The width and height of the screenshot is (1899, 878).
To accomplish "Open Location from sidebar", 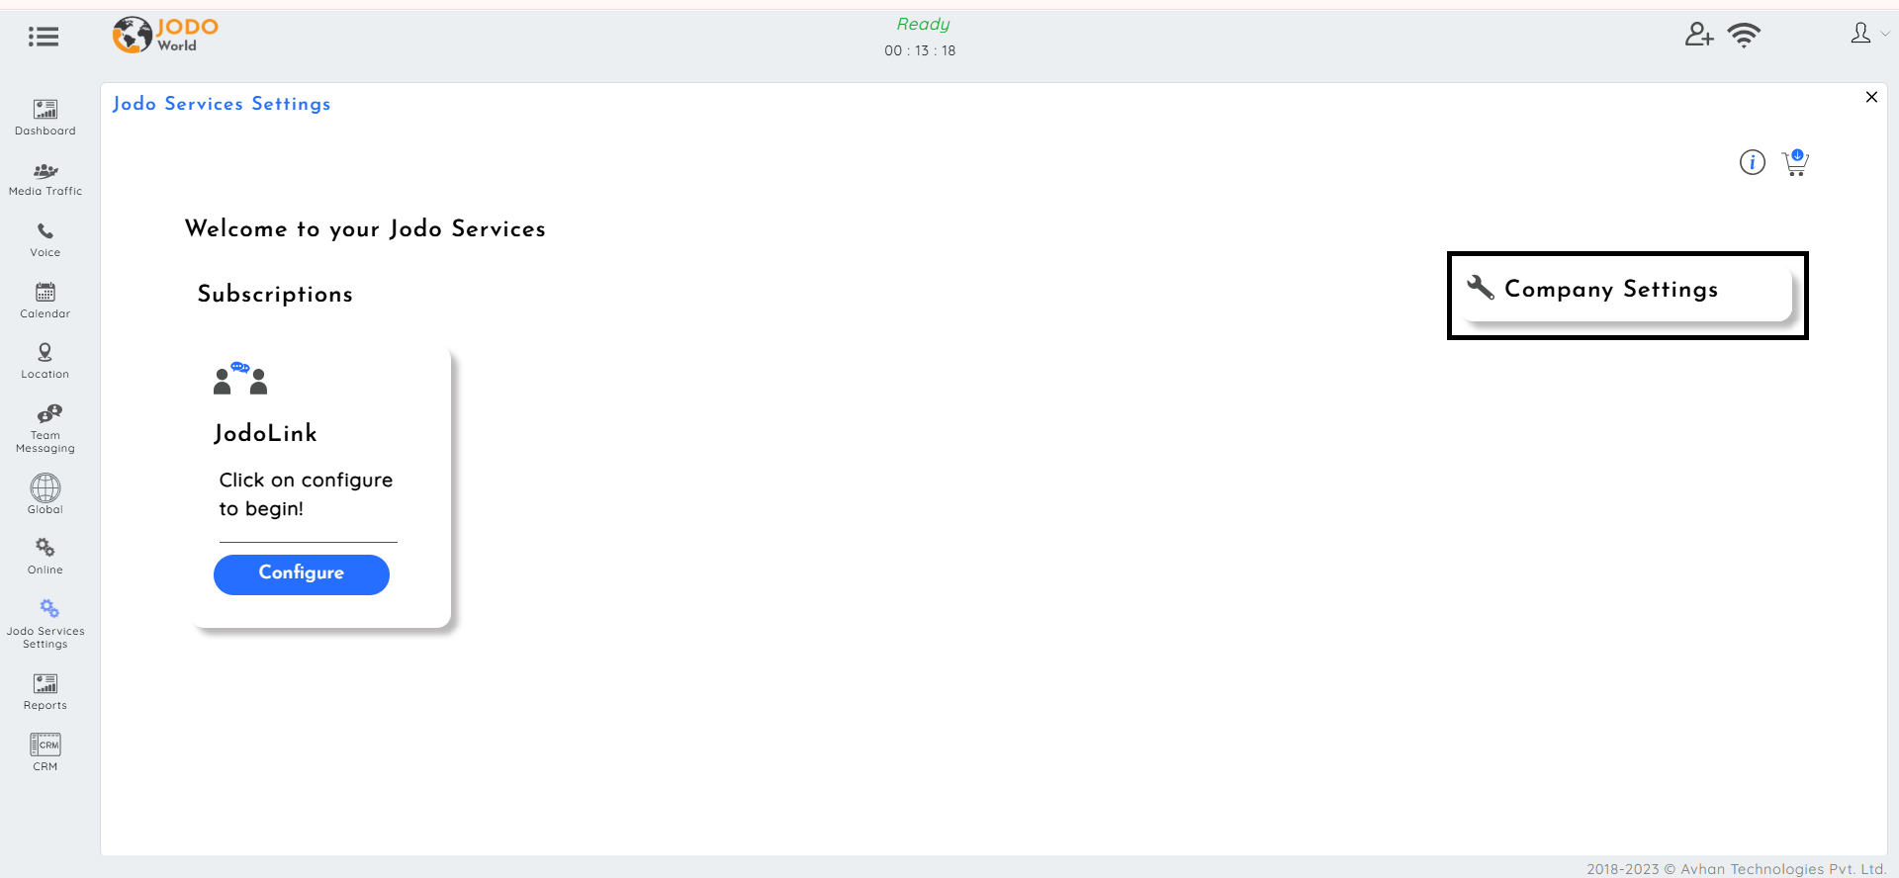I will (45, 362).
